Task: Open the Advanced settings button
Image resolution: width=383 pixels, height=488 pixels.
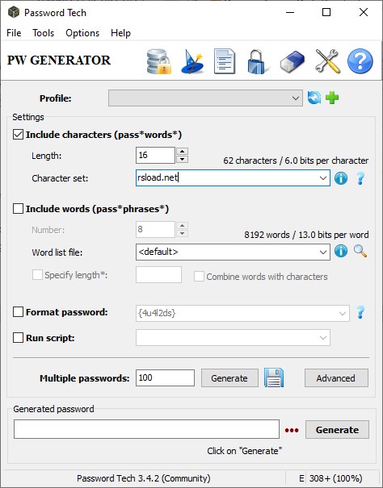Action: pos(336,378)
